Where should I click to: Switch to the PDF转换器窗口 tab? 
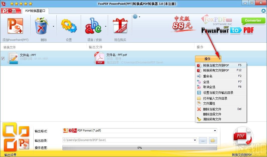[x=35, y=11]
